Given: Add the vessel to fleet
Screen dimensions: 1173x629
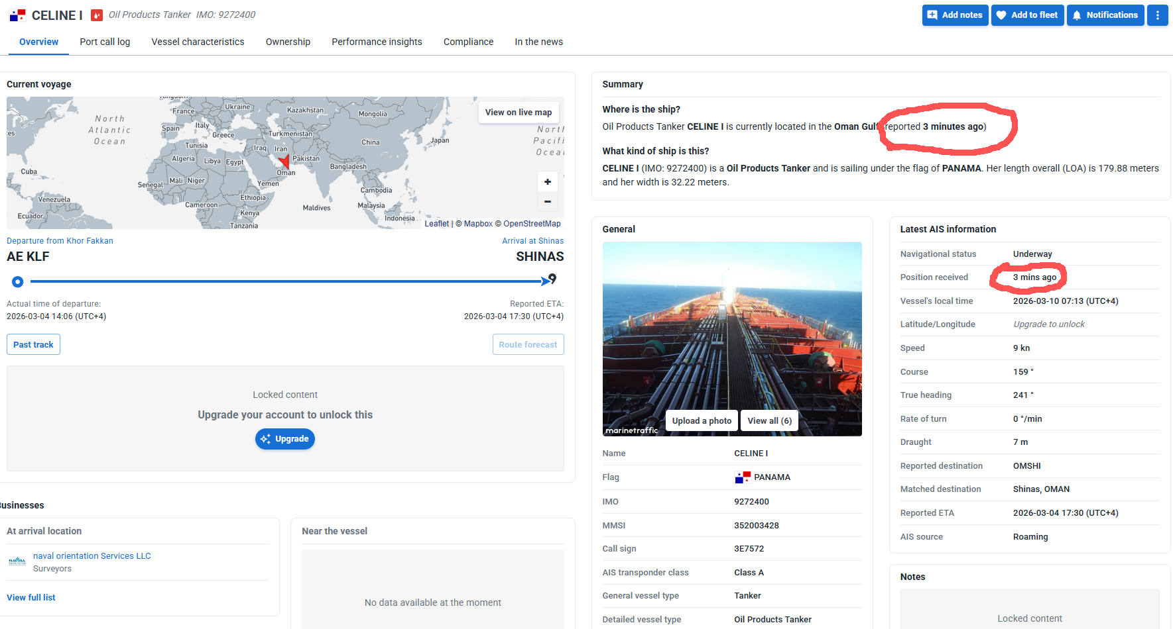Looking at the screenshot, I should [1027, 15].
